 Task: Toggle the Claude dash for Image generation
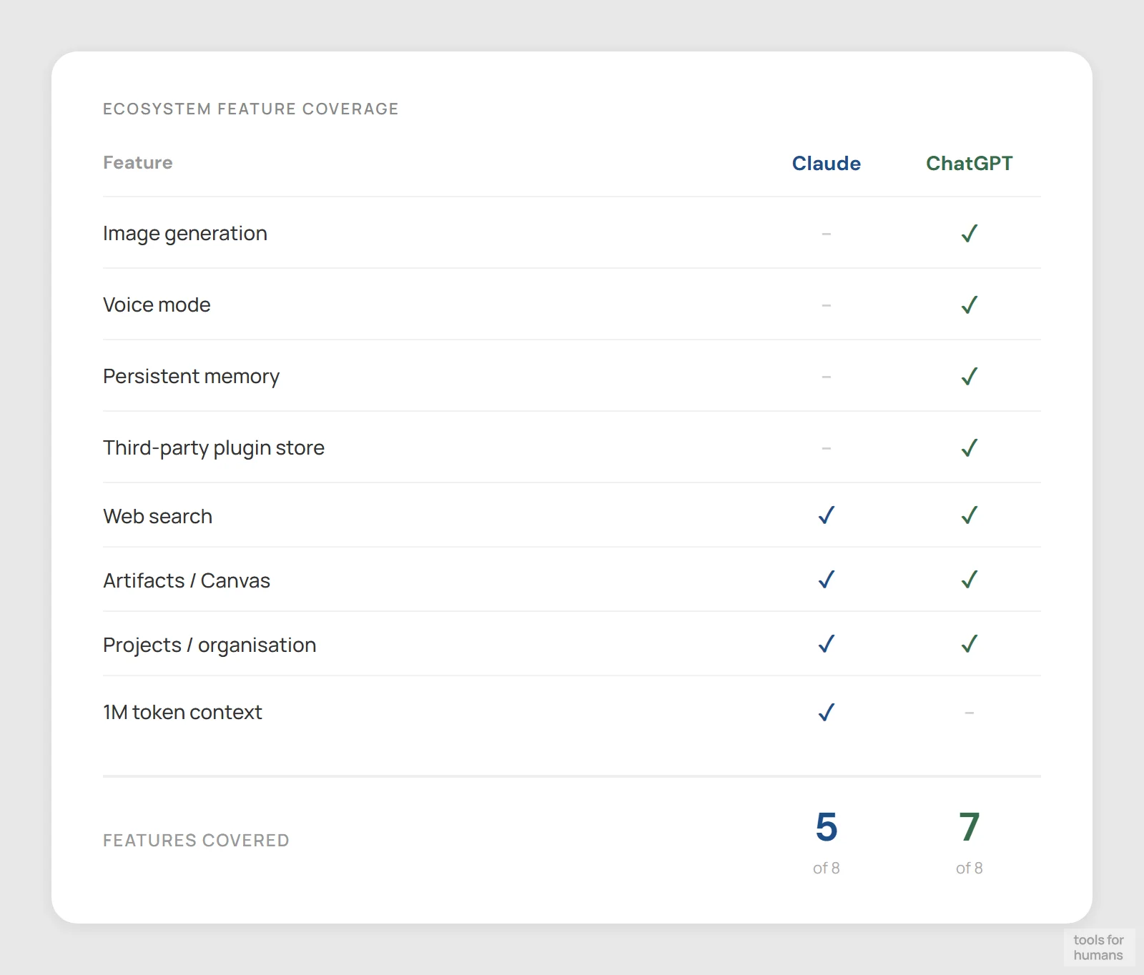click(826, 233)
